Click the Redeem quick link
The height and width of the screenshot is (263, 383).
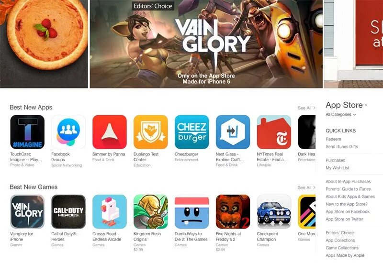pyautogui.click(x=333, y=139)
